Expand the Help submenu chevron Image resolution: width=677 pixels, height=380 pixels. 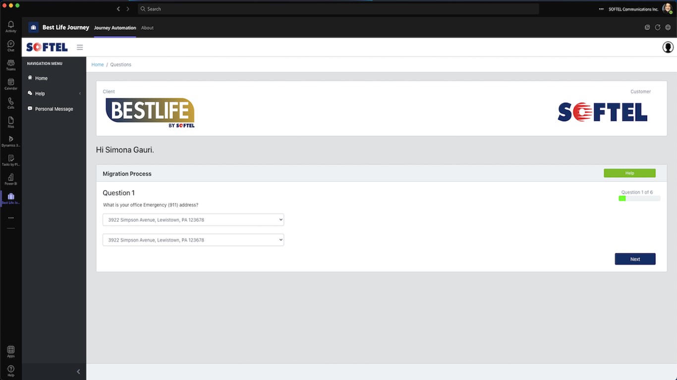click(80, 94)
